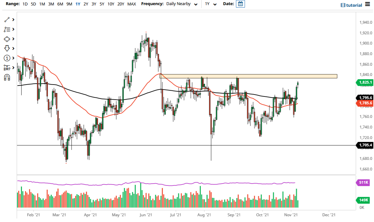The width and height of the screenshot is (374, 222).
Task: Click the Jun '21 date axis label
Action: tap(146, 215)
